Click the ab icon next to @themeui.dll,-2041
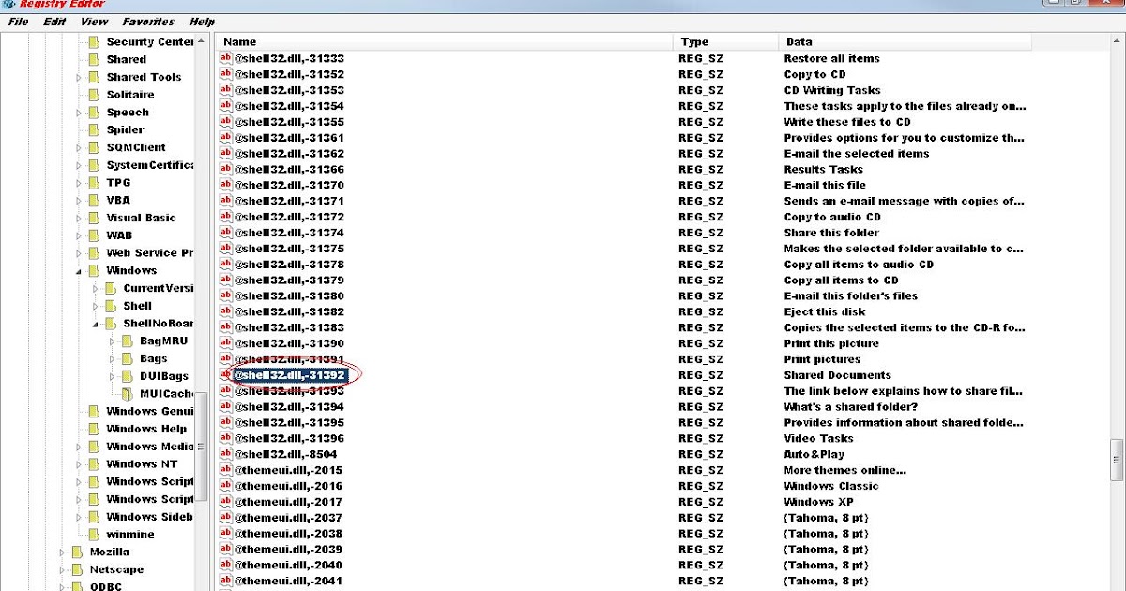This screenshot has width=1126, height=591. click(224, 581)
